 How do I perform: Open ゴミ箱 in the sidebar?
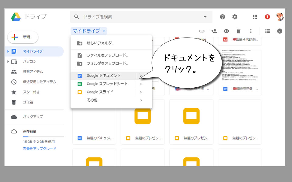click(34, 102)
